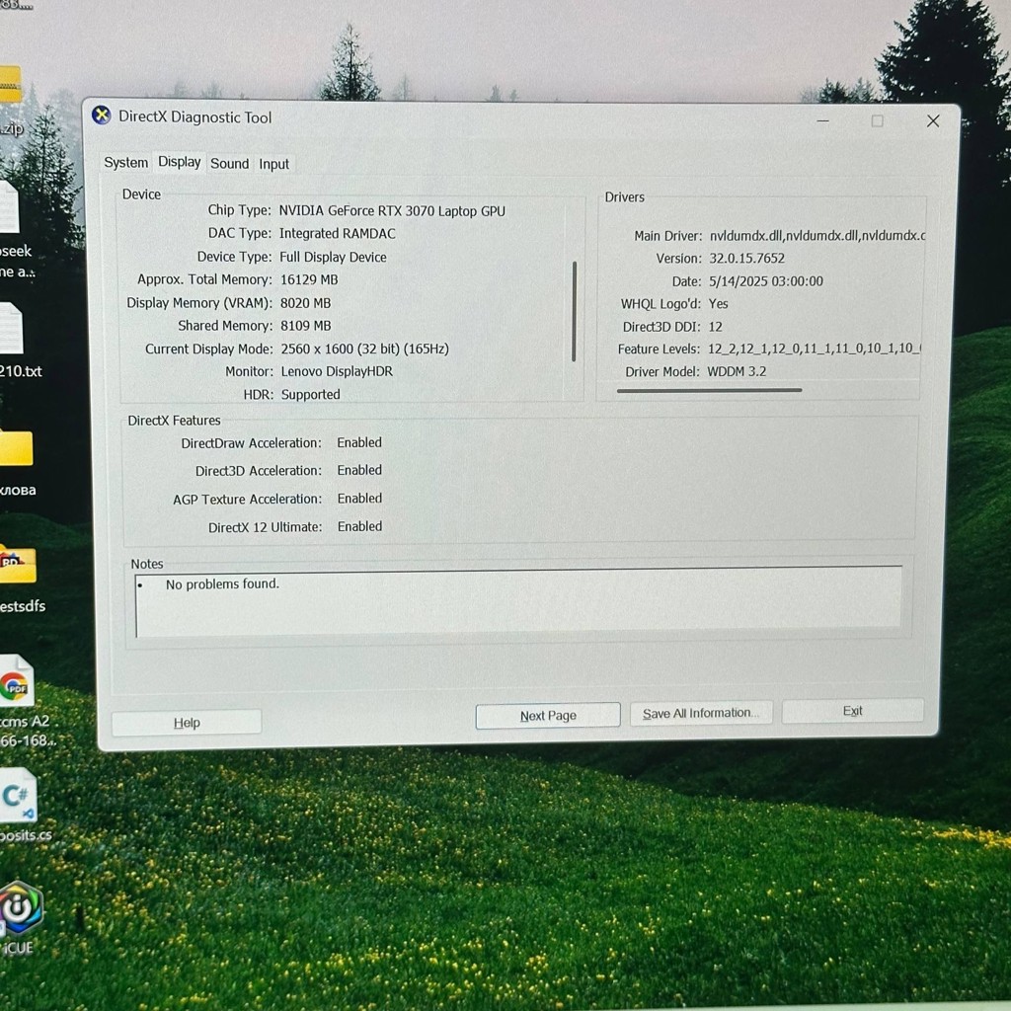Screen dimensions: 1011x1011
Task: Minimize the DirectX Diagnostic Tool window
Action: tap(822, 120)
